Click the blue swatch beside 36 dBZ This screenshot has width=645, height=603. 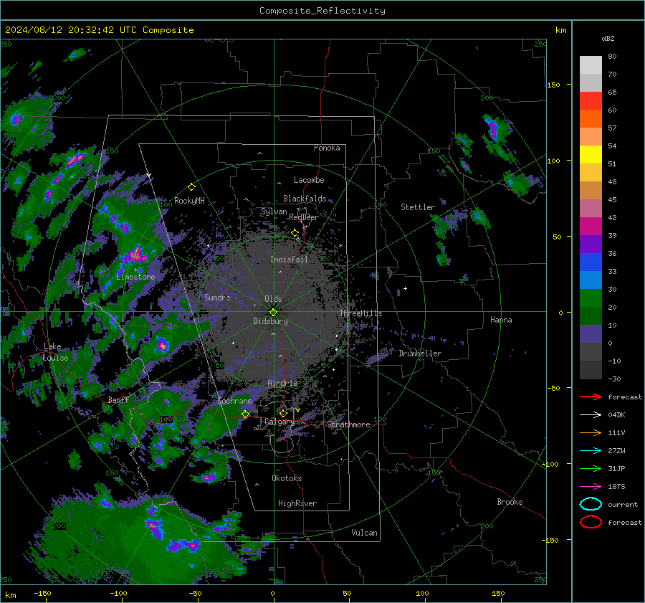(x=591, y=262)
